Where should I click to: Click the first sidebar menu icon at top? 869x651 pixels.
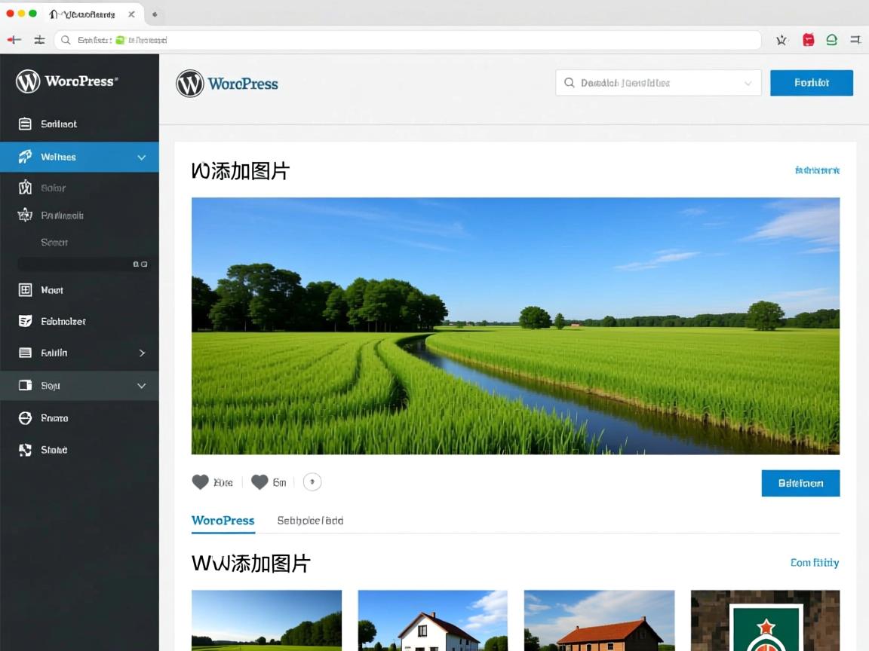(x=25, y=124)
